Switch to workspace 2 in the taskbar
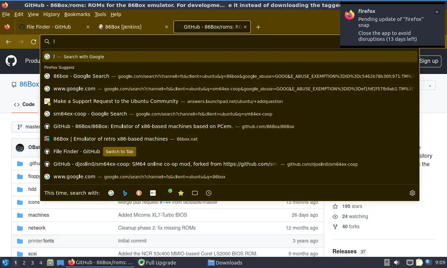The height and width of the screenshot is (268, 447). 24,262
